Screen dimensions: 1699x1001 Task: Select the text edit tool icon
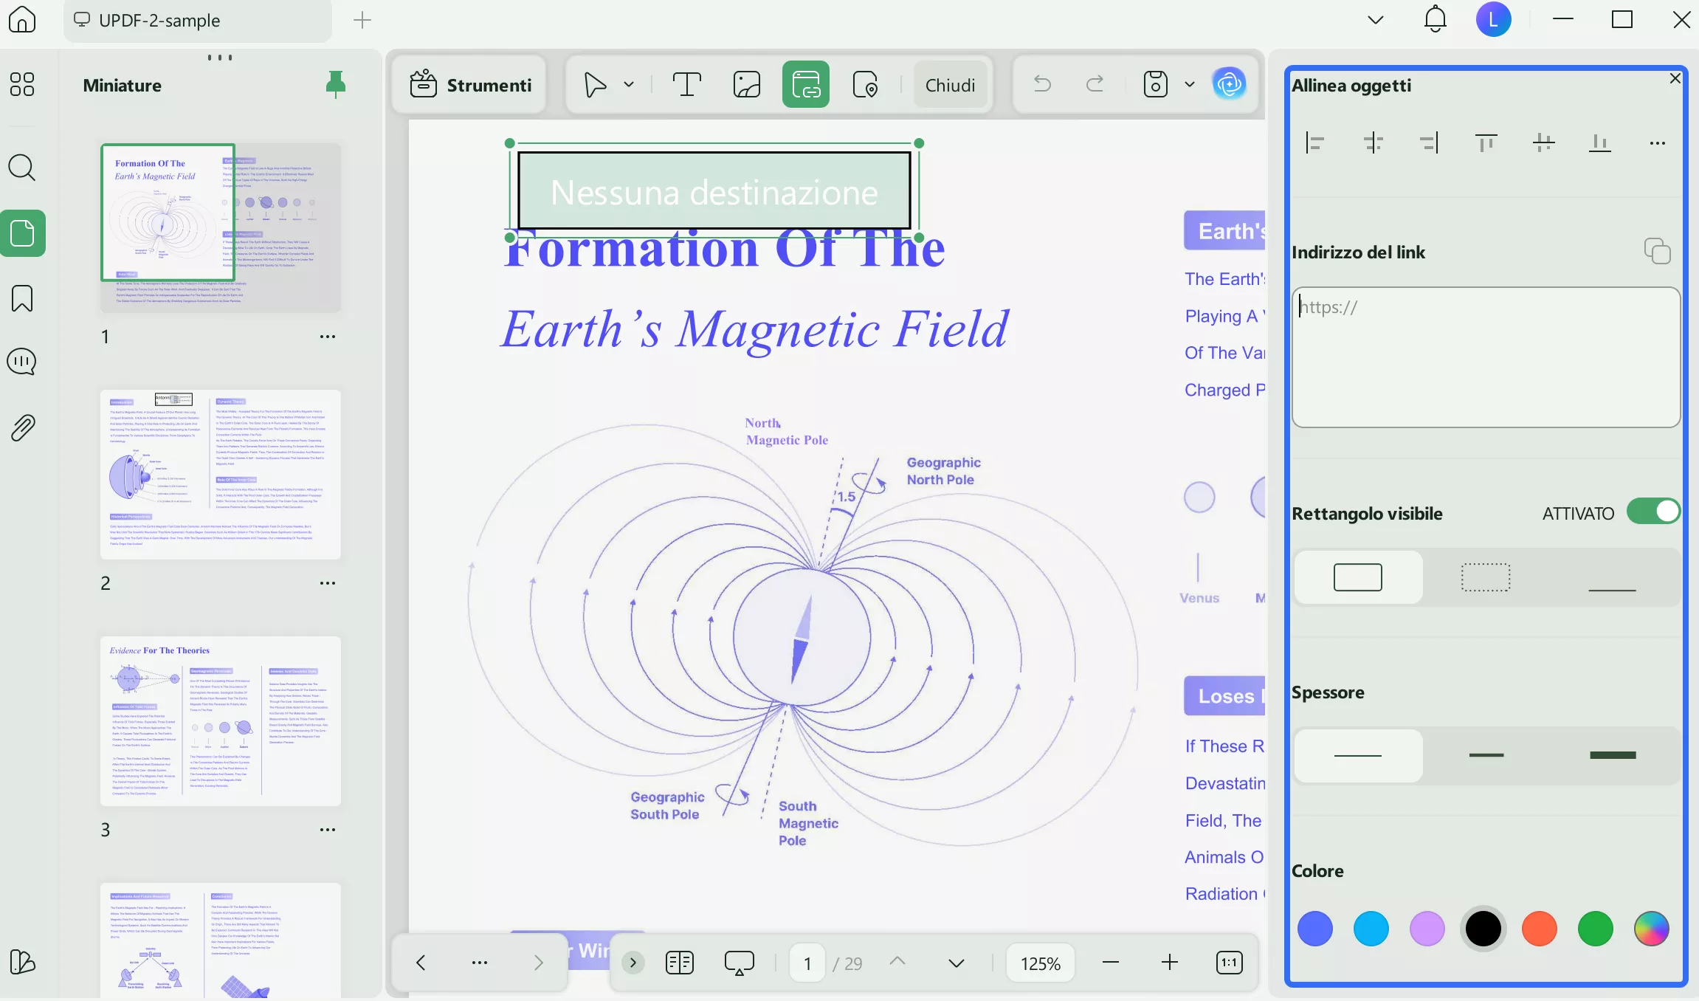tap(686, 85)
